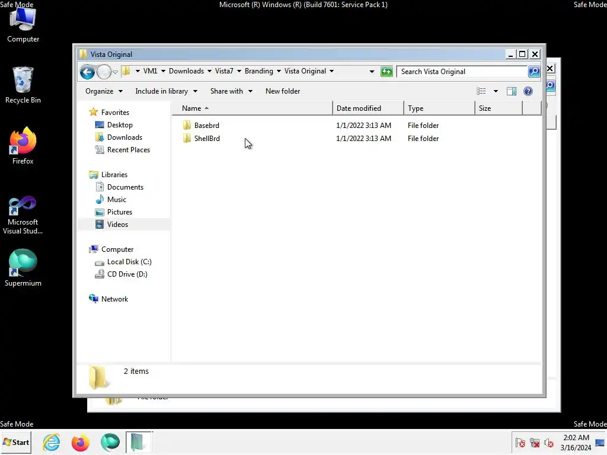Expand the dropdown arrow after Downloads breadcrumb
Viewport: 607px width, 455px height.
pos(209,71)
